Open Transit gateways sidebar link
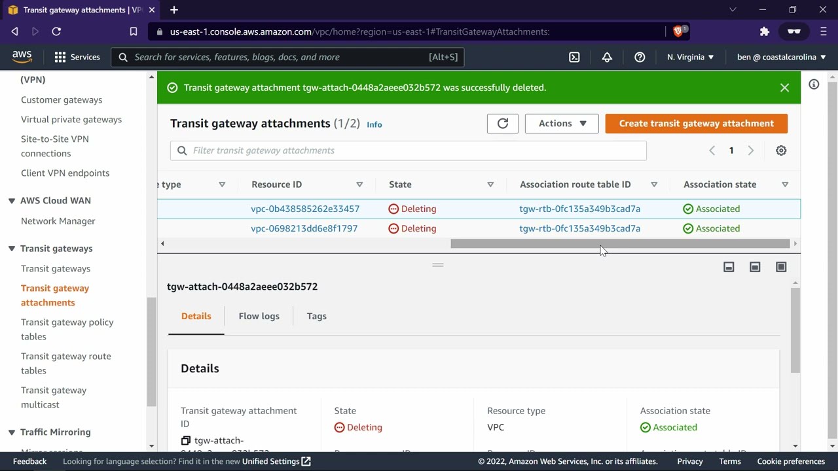The width and height of the screenshot is (838, 471). (56, 269)
